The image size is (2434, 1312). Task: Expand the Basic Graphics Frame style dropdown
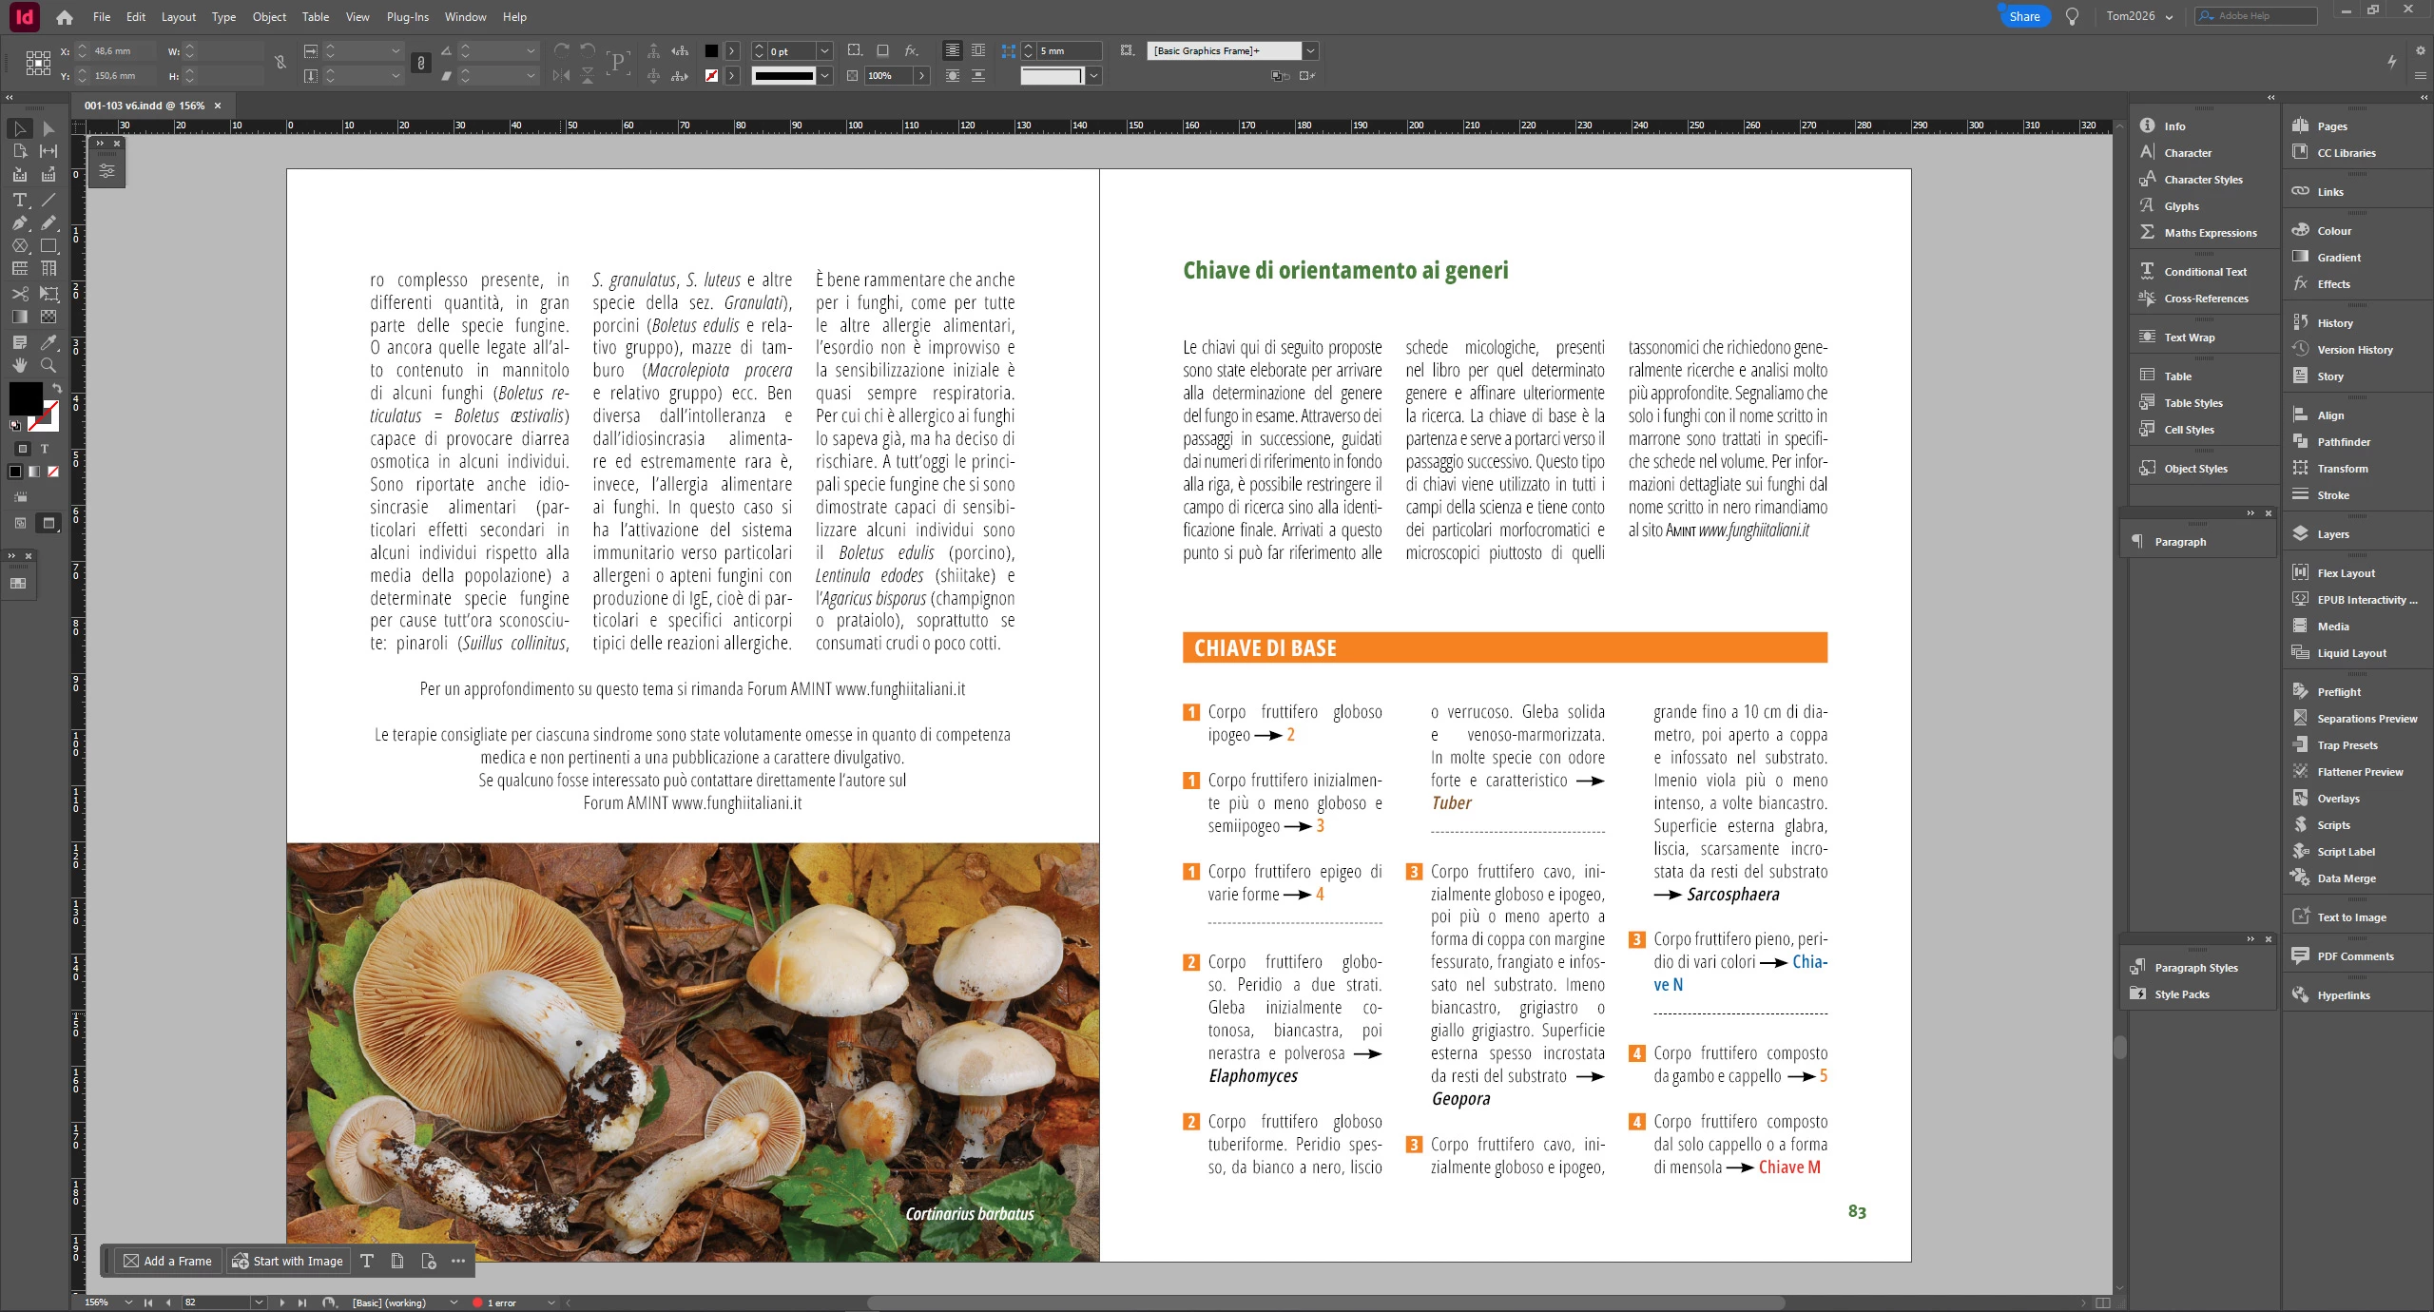1310,51
